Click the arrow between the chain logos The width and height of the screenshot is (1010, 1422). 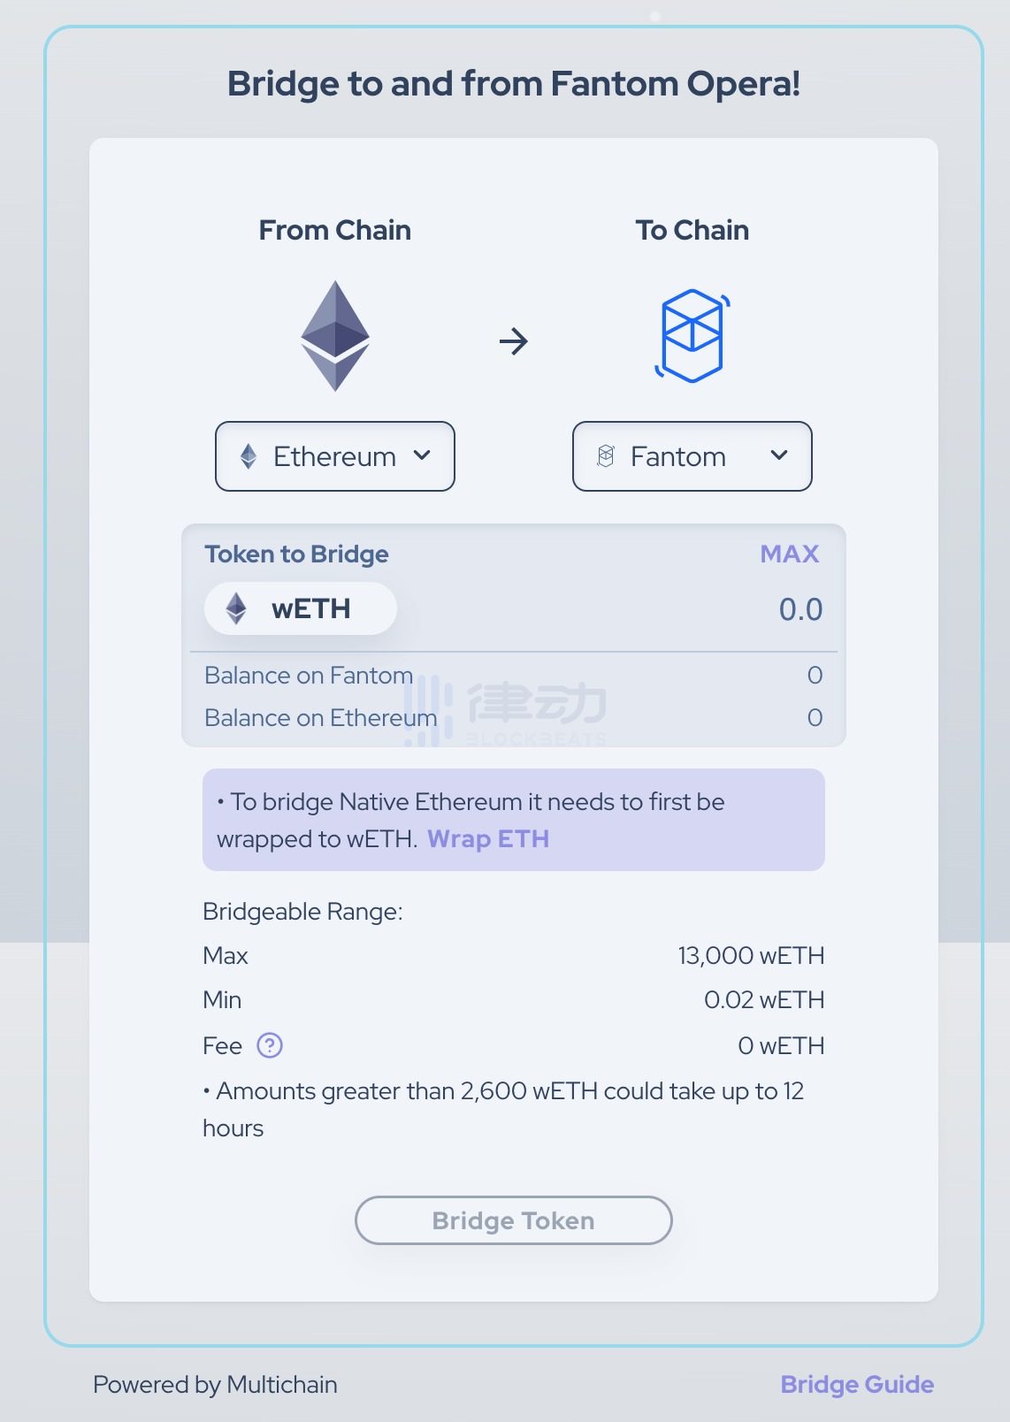tap(514, 340)
